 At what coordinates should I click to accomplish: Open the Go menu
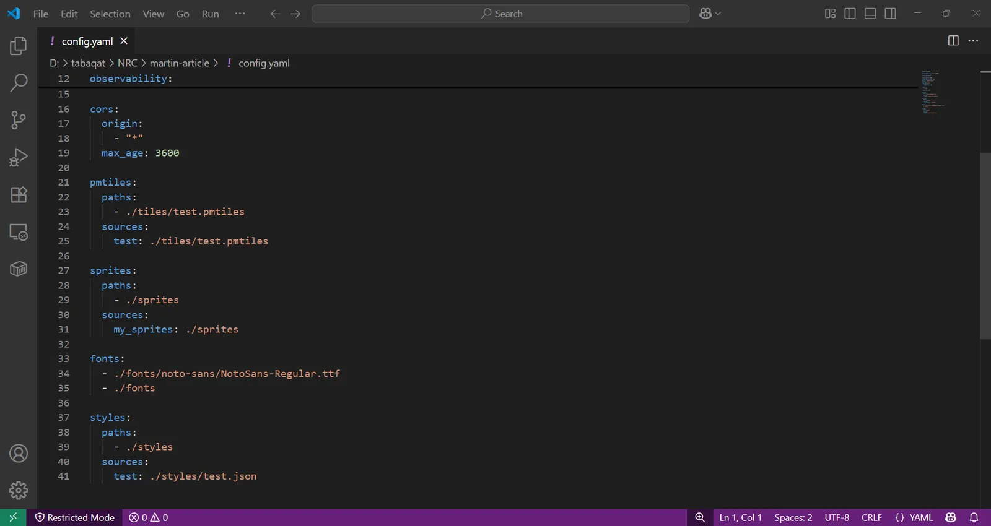click(183, 14)
